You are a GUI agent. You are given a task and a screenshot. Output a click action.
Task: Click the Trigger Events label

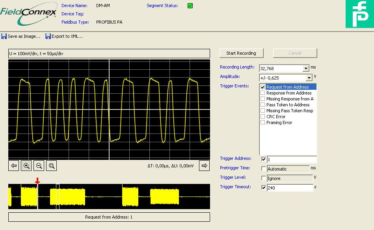234,86
